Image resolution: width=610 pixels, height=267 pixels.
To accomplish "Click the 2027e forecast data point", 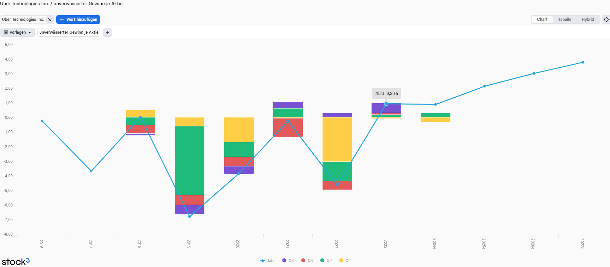I will point(583,62).
